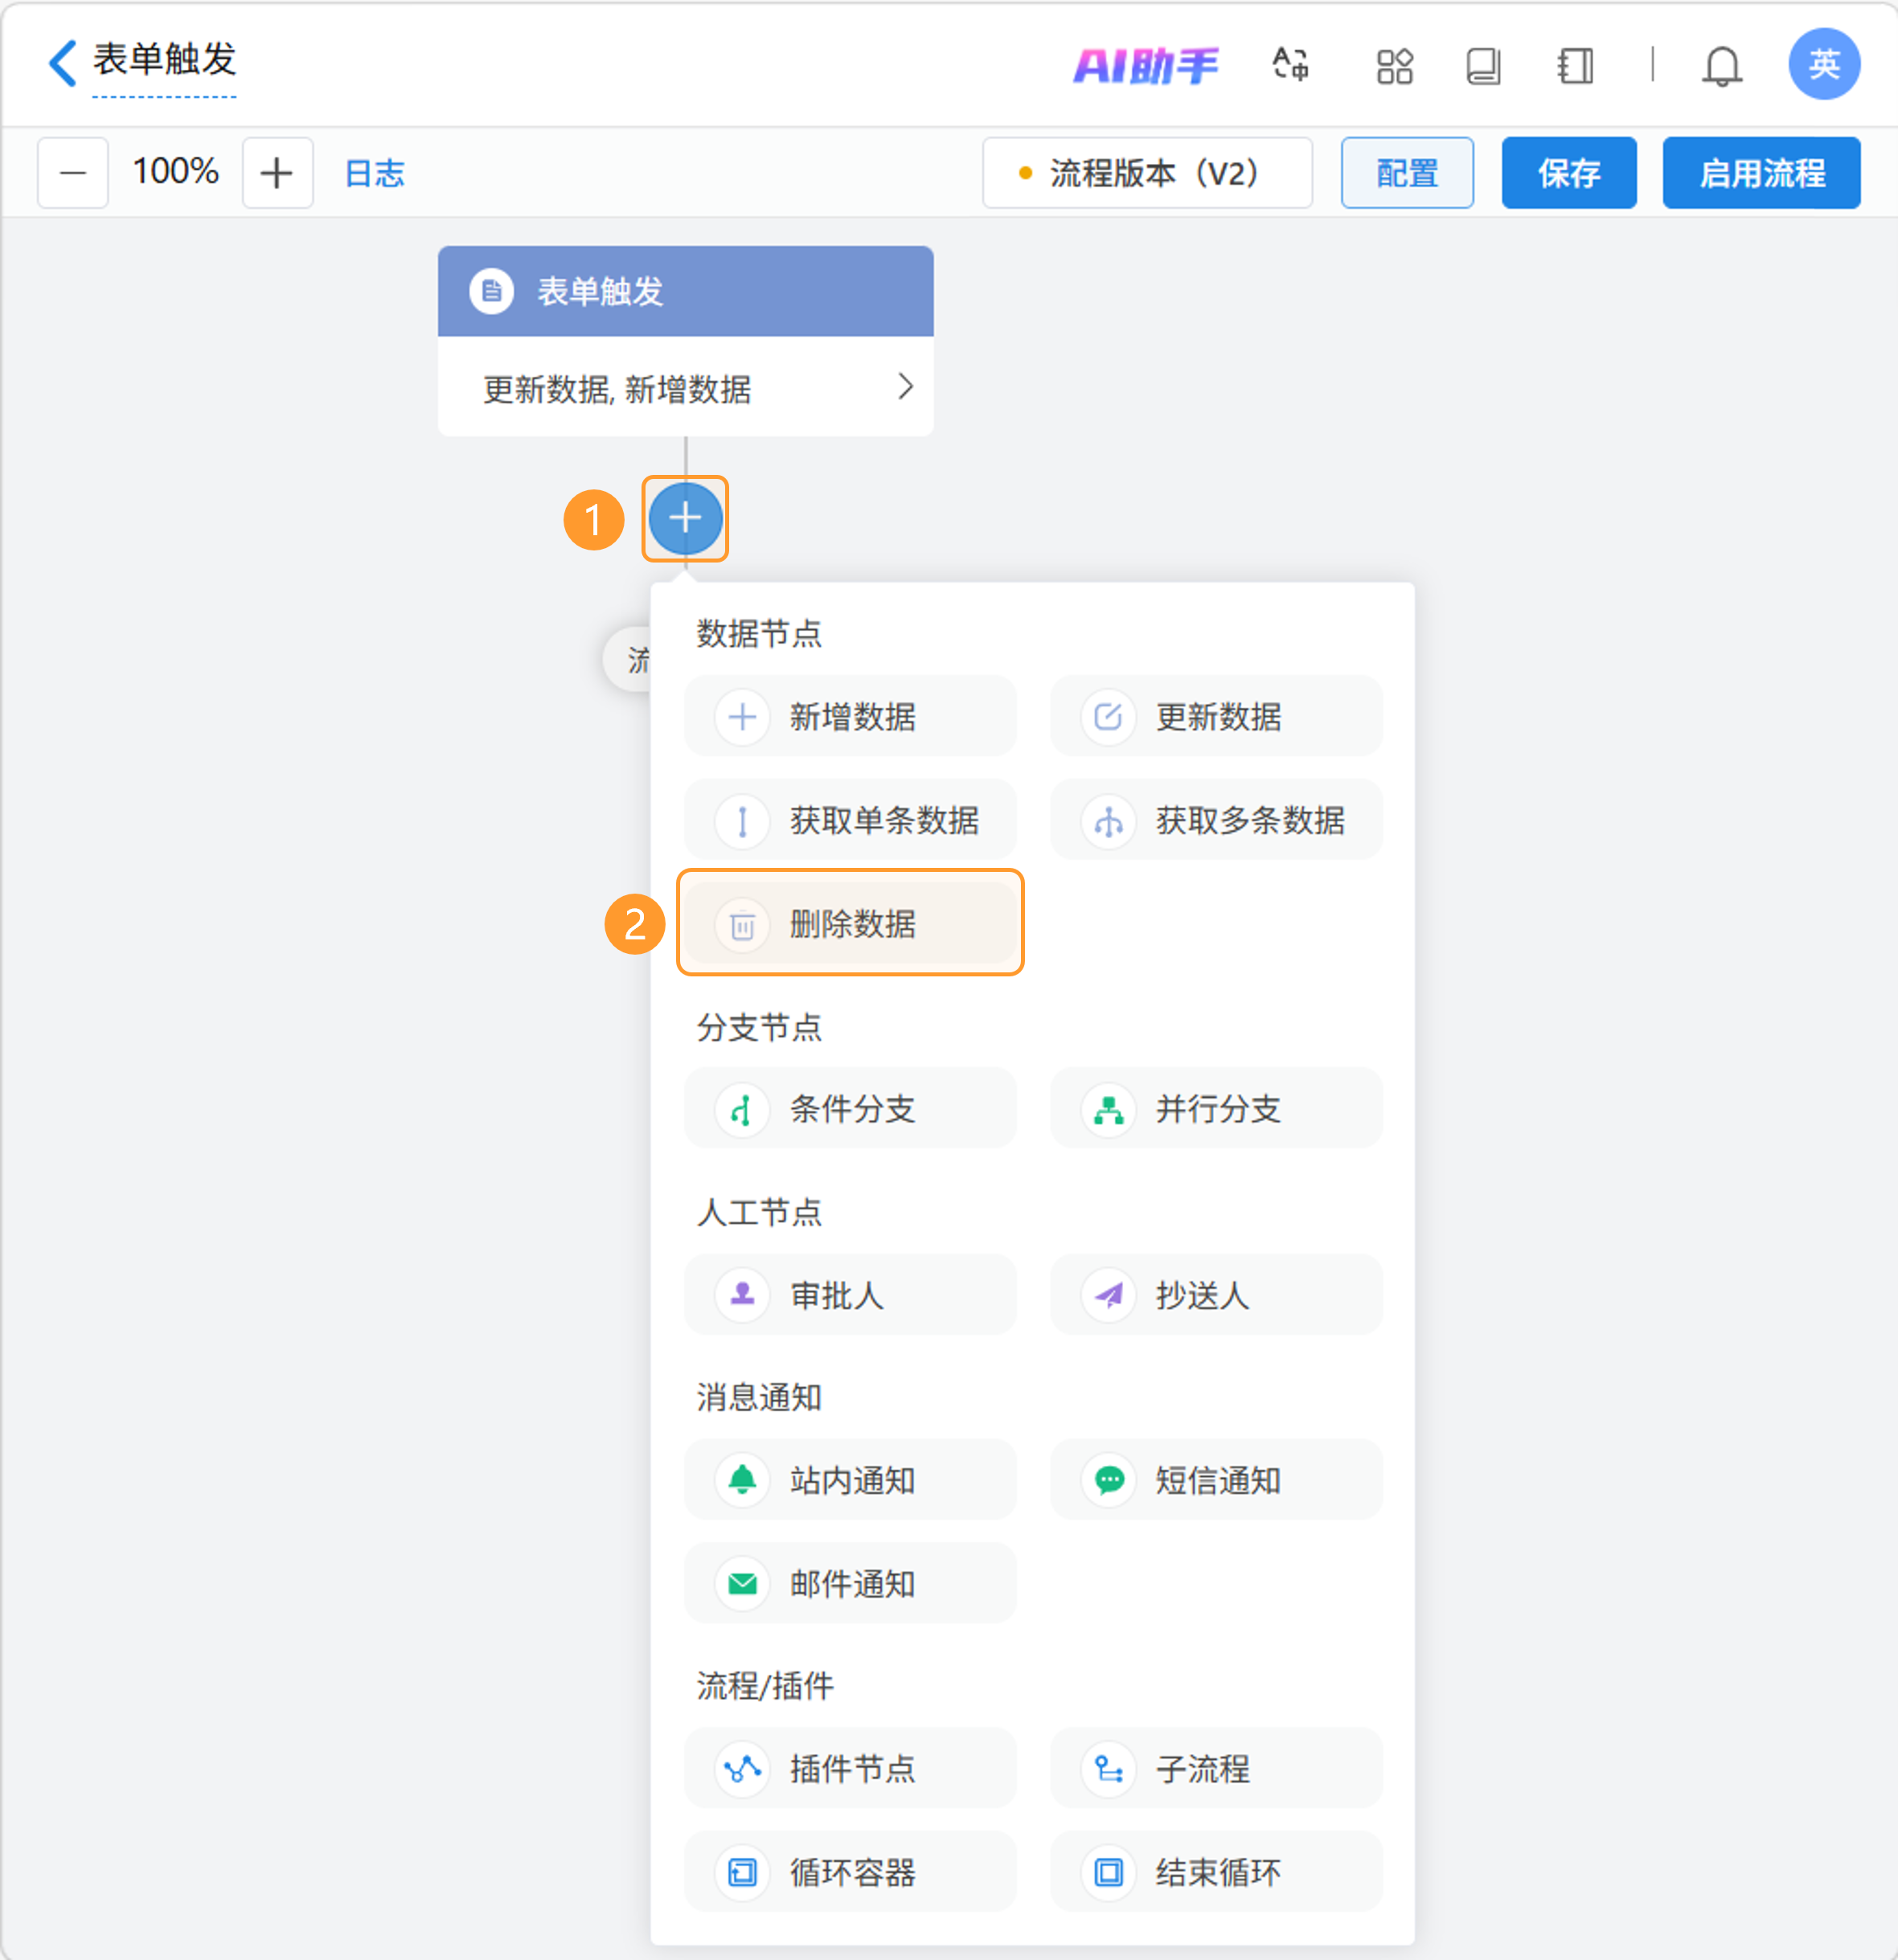Expand the 更新数据, 新增数据 trigger chevron
The width and height of the screenshot is (1898, 1960).
pos(904,387)
